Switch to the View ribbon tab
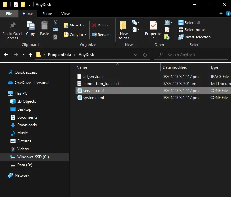The height and width of the screenshot is (197, 231). [65, 14]
